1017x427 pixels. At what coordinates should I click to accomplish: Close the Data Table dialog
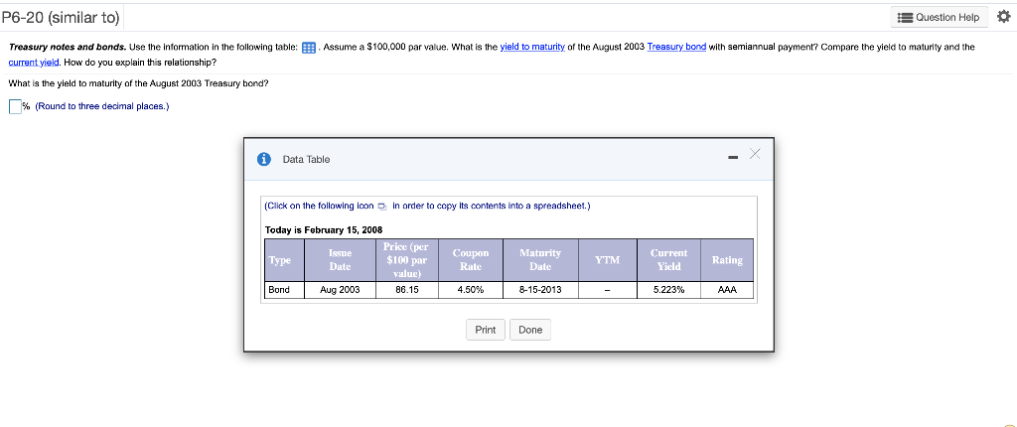754,154
